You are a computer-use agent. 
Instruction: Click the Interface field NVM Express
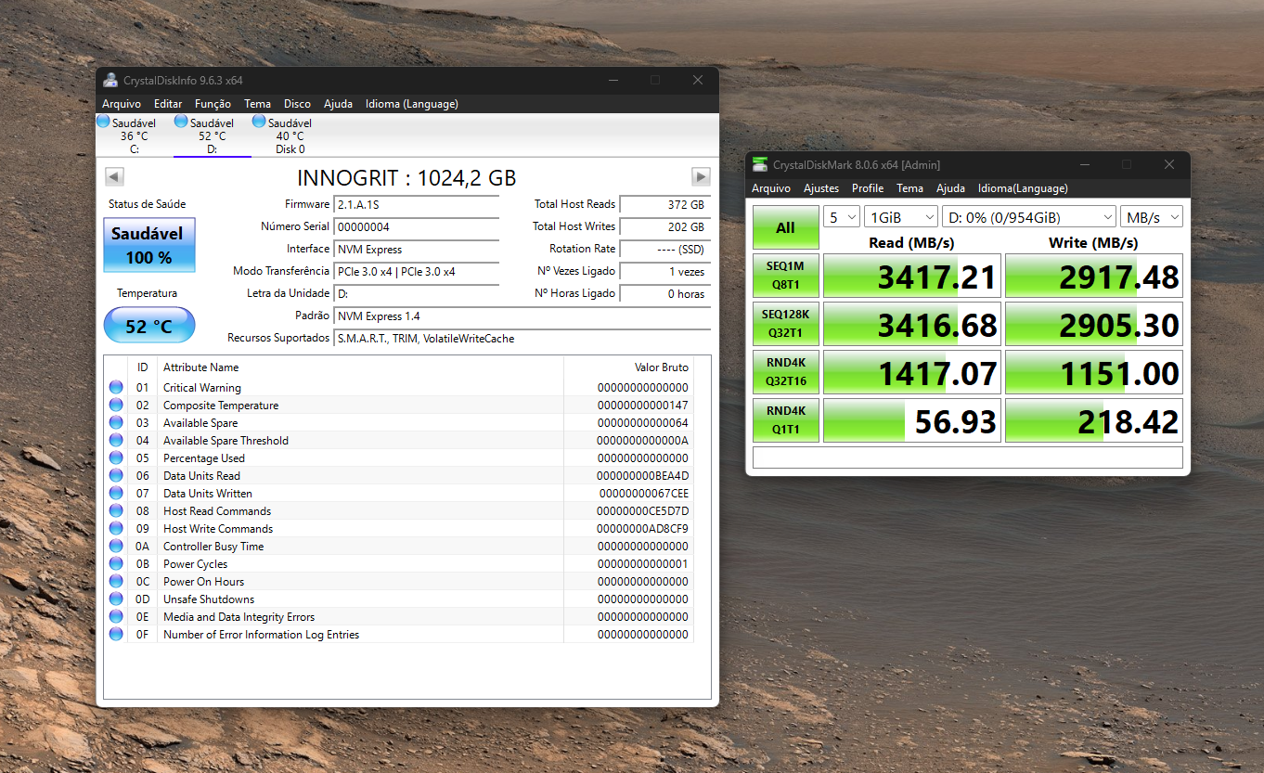[x=417, y=249]
